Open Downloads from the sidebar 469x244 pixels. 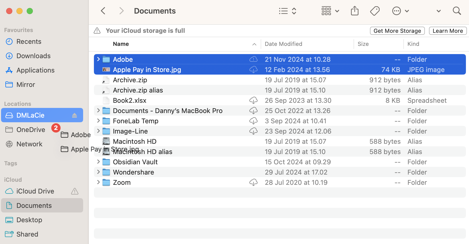tap(33, 56)
